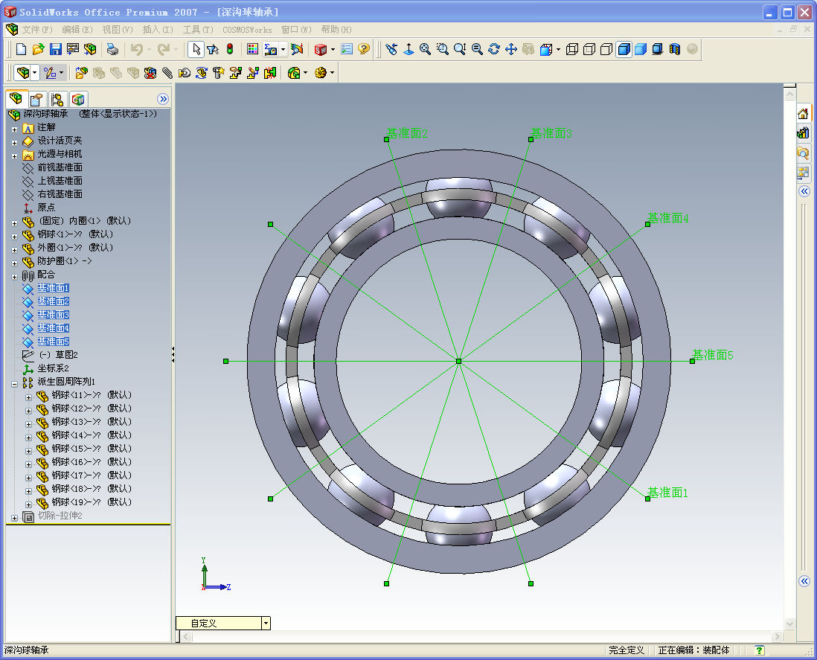Click the Print icon
The width and height of the screenshot is (817, 660).
(x=112, y=49)
